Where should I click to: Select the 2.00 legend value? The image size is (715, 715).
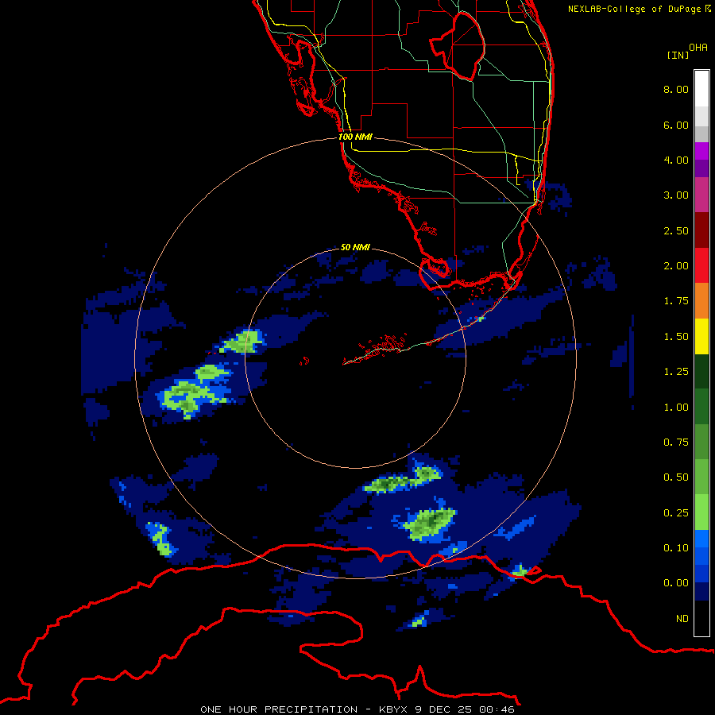tap(676, 266)
